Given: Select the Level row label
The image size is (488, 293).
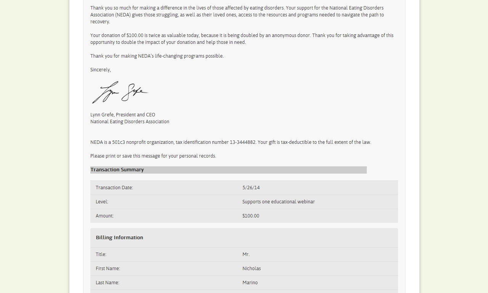Looking at the screenshot, I should click(102, 202).
